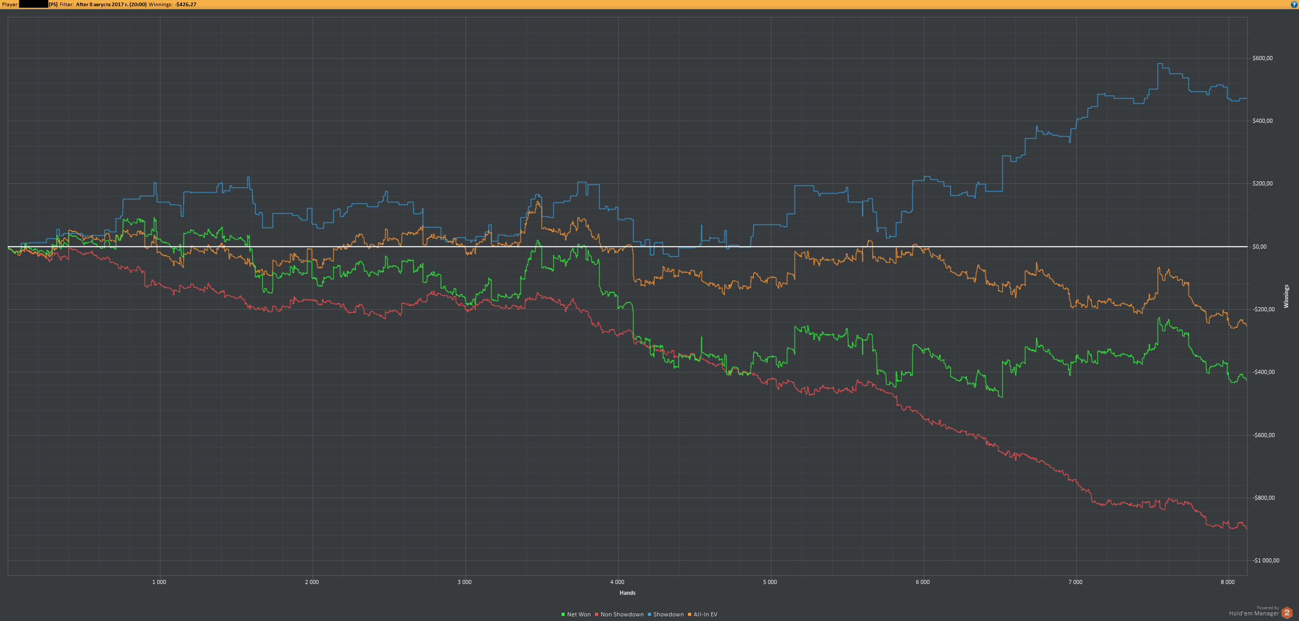The height and width of the screenshot is (621, 1299).
Task: Click the Hands x-axis title
Action: point(627,593)
